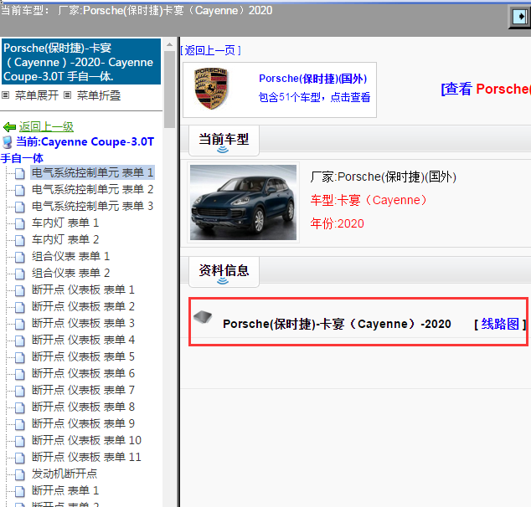The image size is (531, 507).
Task: Open the 线路图 link
Action: tap(500, 324)
